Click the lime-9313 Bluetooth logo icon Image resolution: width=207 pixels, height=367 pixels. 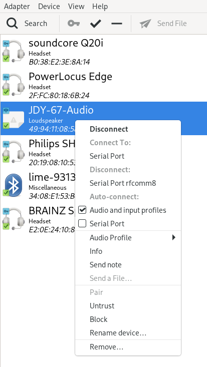[14, 185]
